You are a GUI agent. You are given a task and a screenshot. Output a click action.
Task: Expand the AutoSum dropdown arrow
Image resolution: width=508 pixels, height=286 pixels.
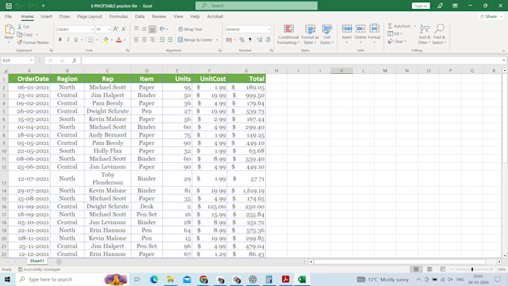click(415, 26)
